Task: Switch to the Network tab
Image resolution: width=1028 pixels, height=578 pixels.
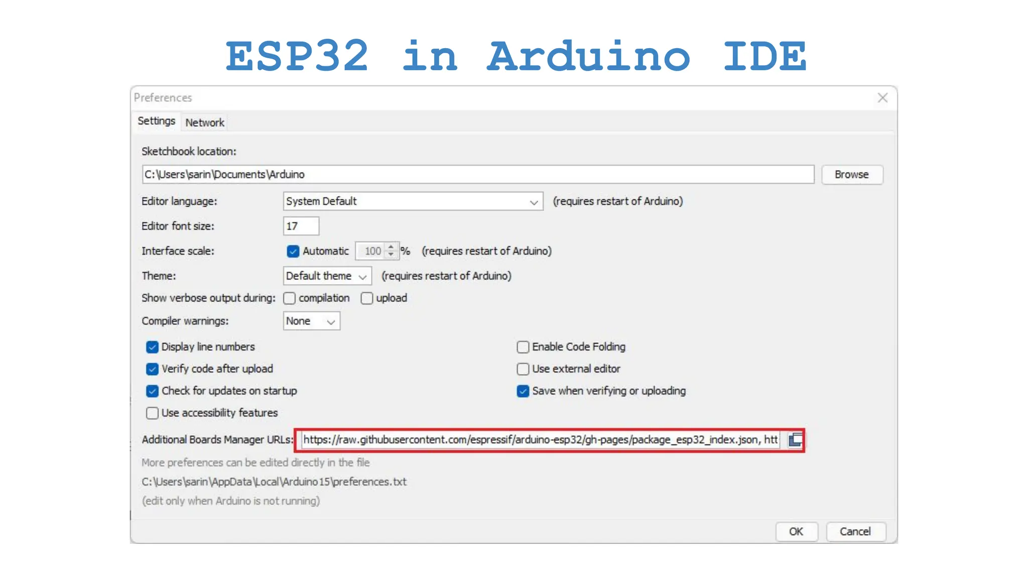Action: coord(204,122)
